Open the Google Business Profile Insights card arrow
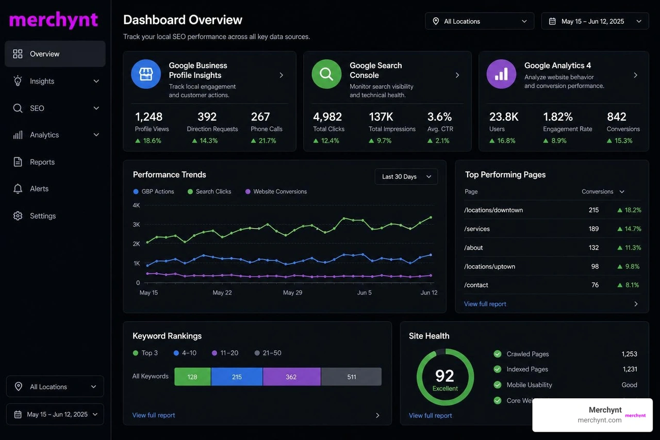660x440 pixels. click(x=282, y=75)
